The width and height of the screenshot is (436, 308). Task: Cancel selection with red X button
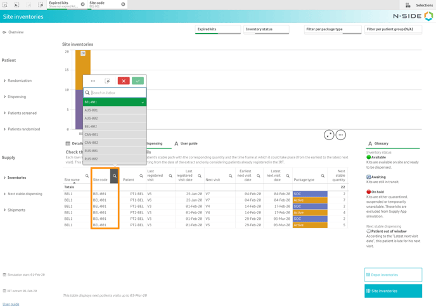(124, 81)
